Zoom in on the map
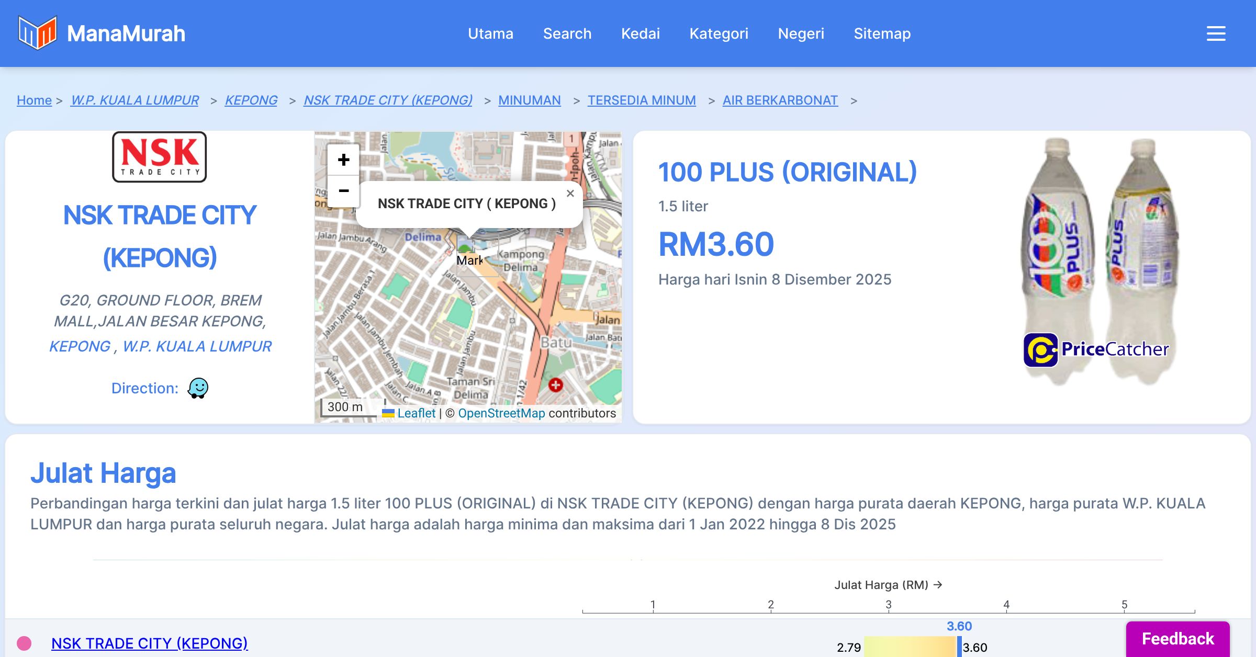The image size is (1256, 657). coord(343,160)
